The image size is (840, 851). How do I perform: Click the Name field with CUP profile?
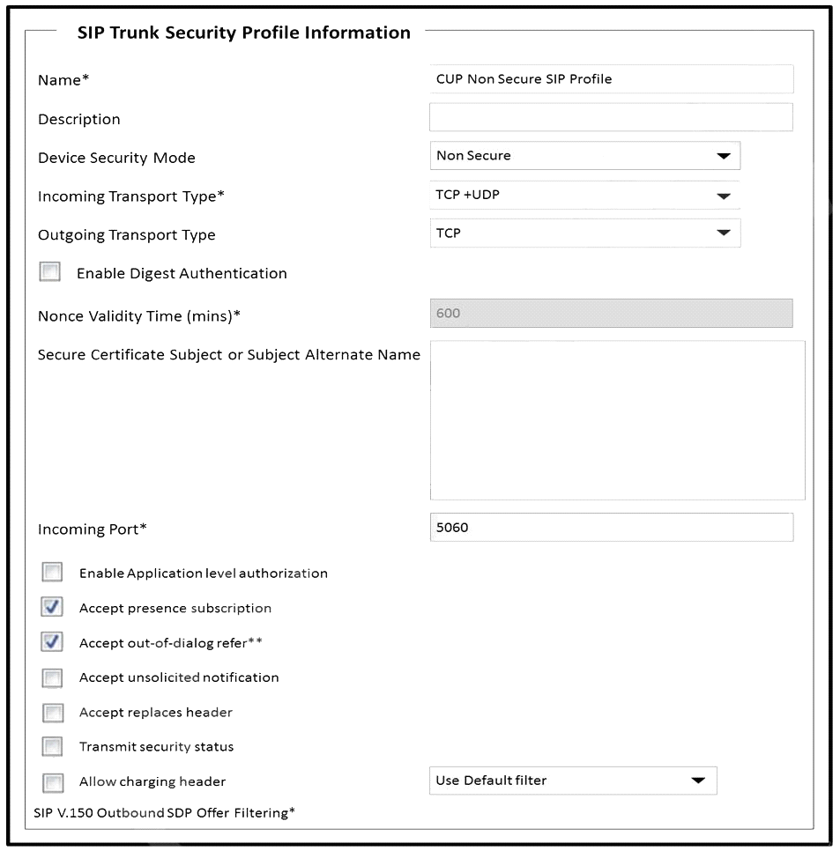pos(612,78)
